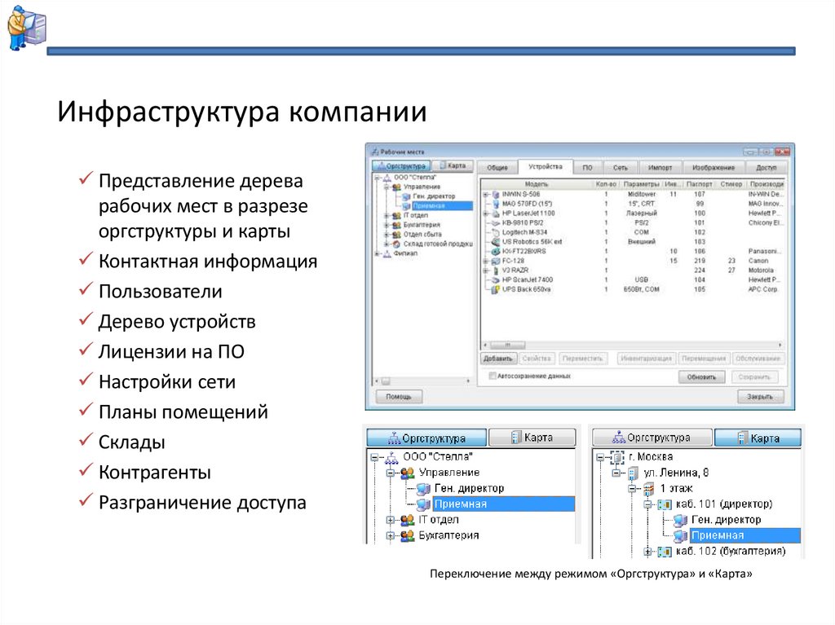Expand the Филиал branch
Viewport: 835px width, 625px height.
point(375,252)
